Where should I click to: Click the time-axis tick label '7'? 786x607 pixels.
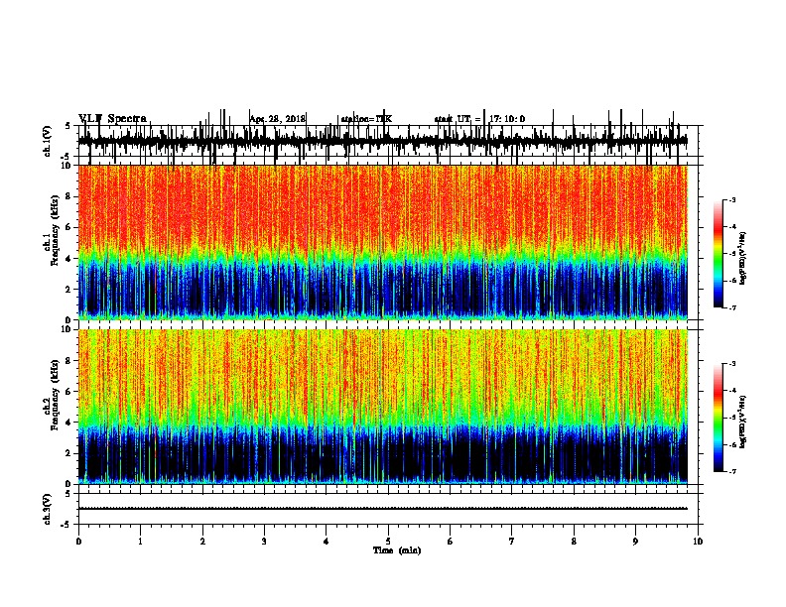coord(512,542)
